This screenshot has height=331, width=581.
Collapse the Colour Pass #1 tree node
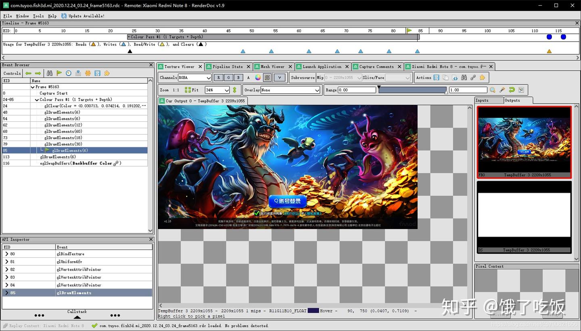pos(37,99)
